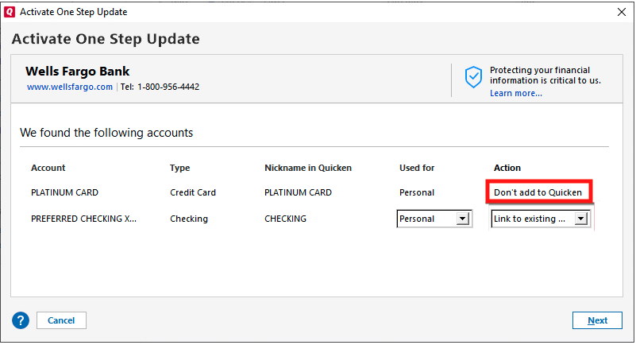Click Don't add to Quicken action

[x=538, y=192]
